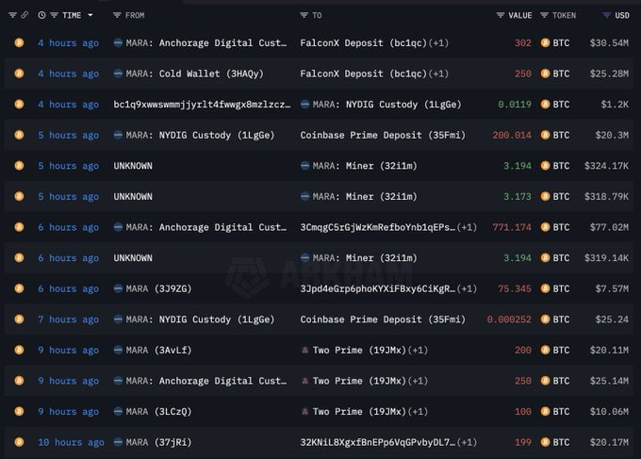This screenshot has height=459, width=641.
Task: Open the Coinbase Prime Deposit link, 200.014 BTC row
Action: click(x=383, y=136)
